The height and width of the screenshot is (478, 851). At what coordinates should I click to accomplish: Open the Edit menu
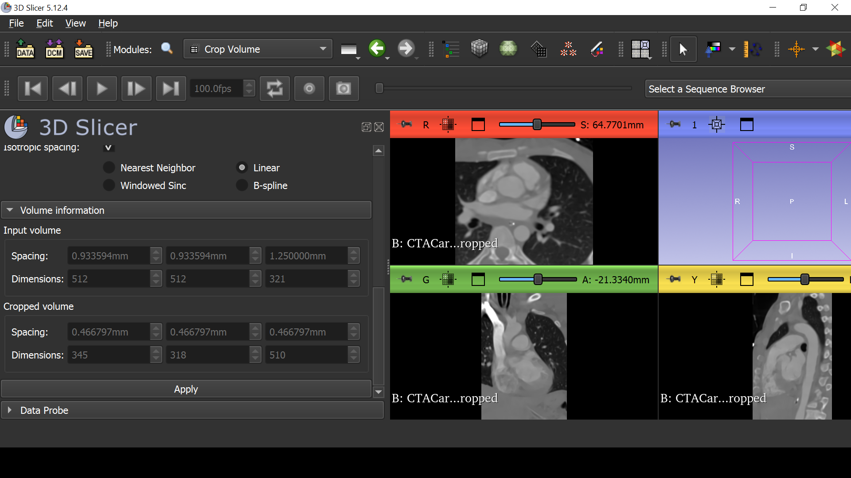(45, 23)
